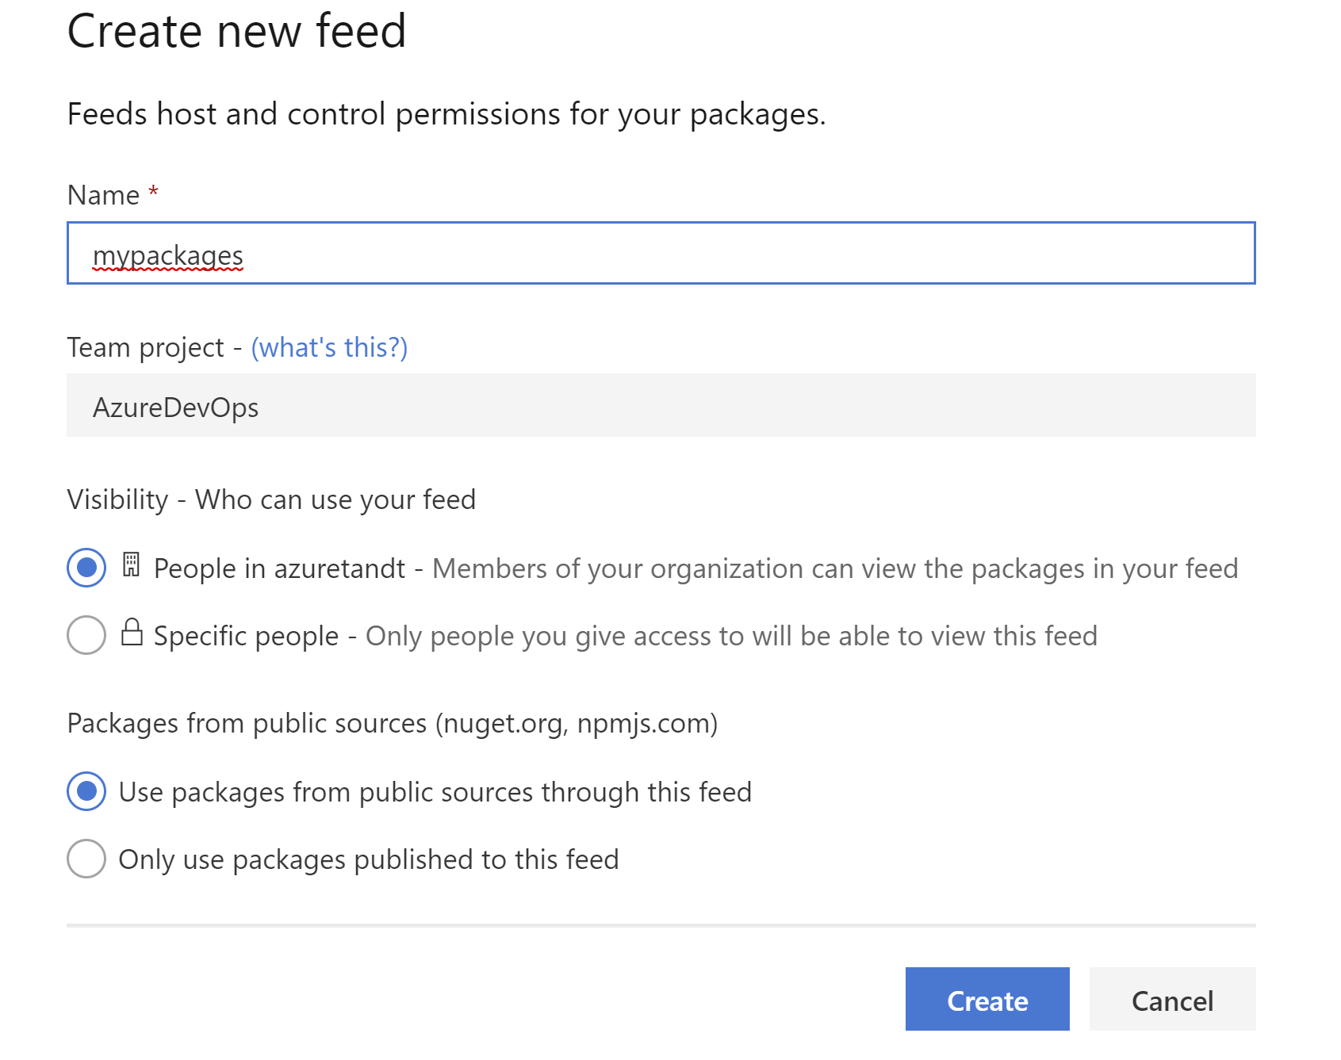Click the Create new feed heading

click(237, 32)
